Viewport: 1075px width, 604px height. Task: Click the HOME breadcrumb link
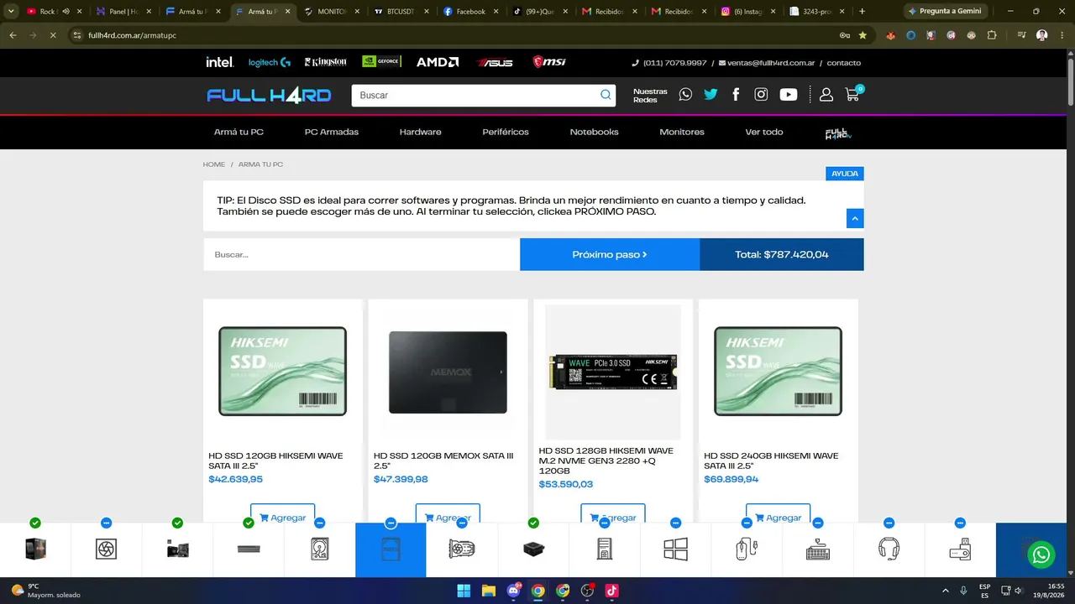pyautogui.click(x=214, y=164)
